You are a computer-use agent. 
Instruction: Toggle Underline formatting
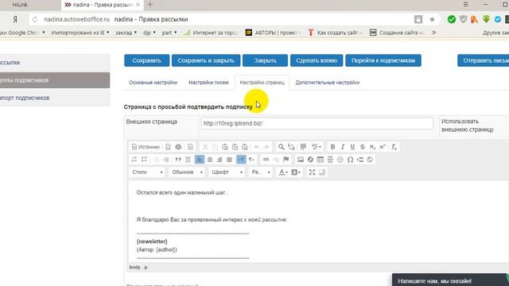click(352, 147)
